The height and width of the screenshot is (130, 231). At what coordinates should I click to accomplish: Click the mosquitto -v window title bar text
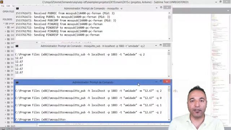pos(93,8)
